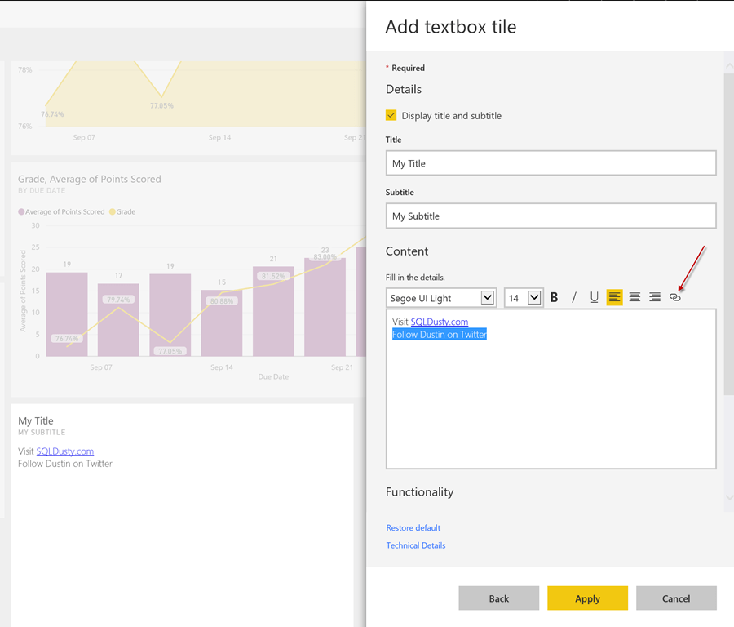Screen dimensions: 734x627
Task: Open the Segoe UI Light font dropdown
Action: click(489, 297)
